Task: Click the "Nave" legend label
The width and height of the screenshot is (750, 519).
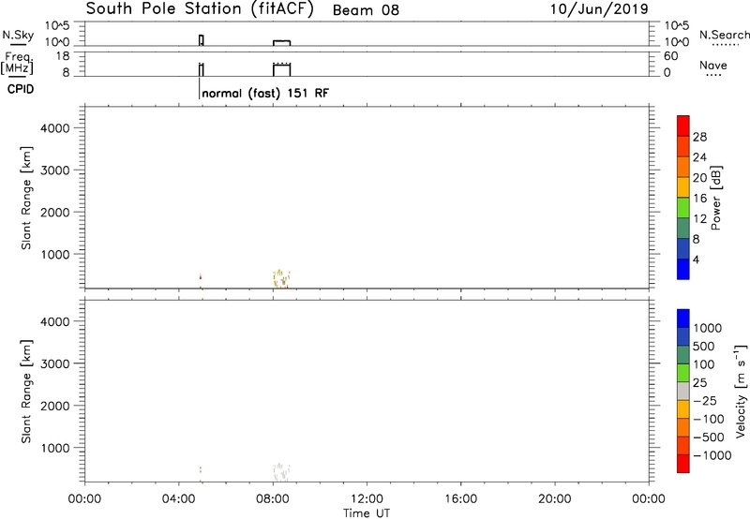Action: click(x=713, y=65)
